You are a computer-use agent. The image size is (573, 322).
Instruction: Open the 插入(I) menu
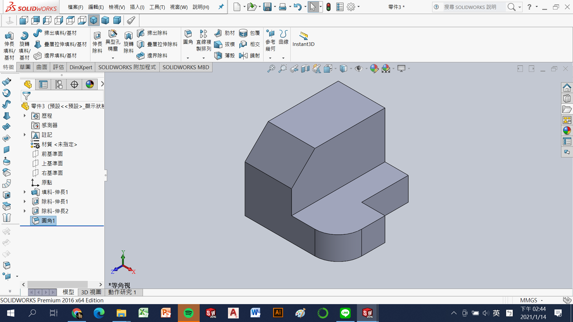click(137, 7)
